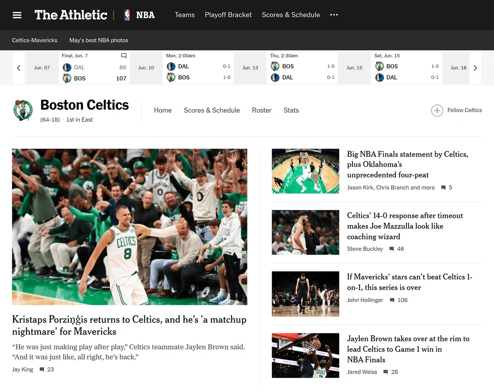The height and width of the screenshot is (391, 494).
Task: Click Dallas logo in Monday 2:00am game
Action: pos(171,66)
